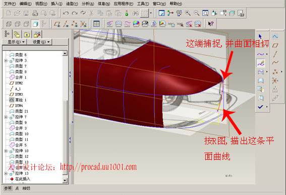Open the done checkmark flyout arrow
This screenshot has width=286, height=195.
click(267, 107)
